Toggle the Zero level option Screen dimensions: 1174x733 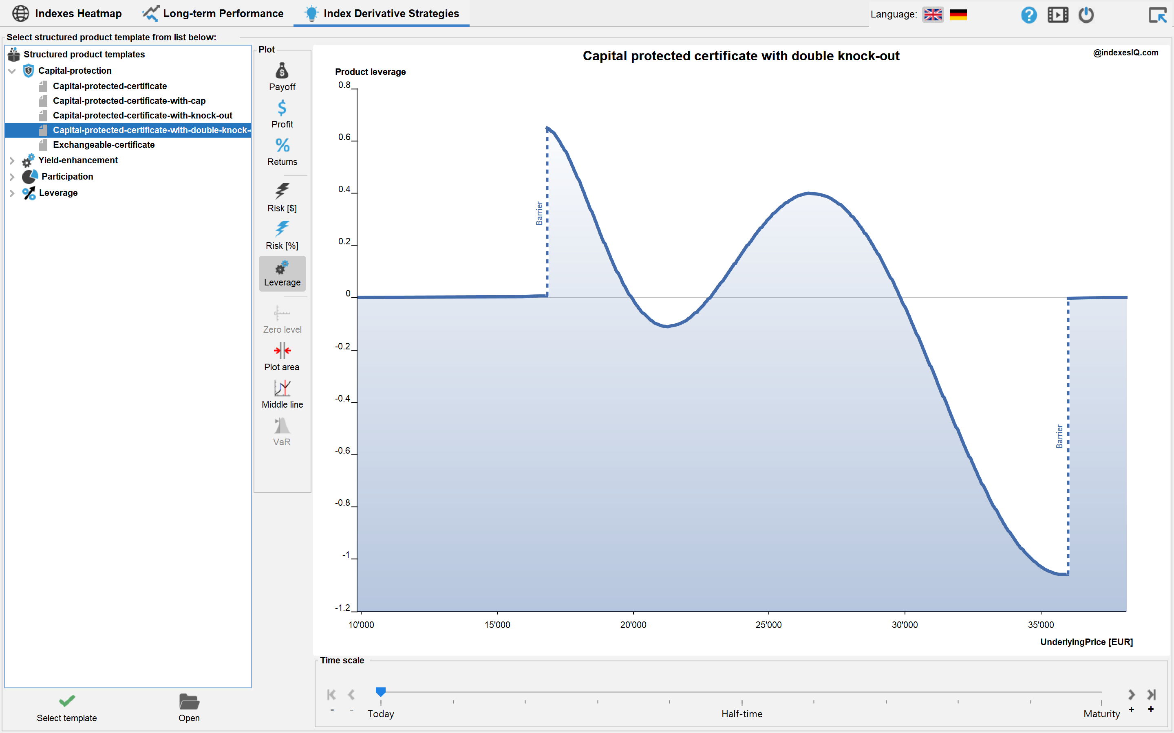[x=282, y=320]
